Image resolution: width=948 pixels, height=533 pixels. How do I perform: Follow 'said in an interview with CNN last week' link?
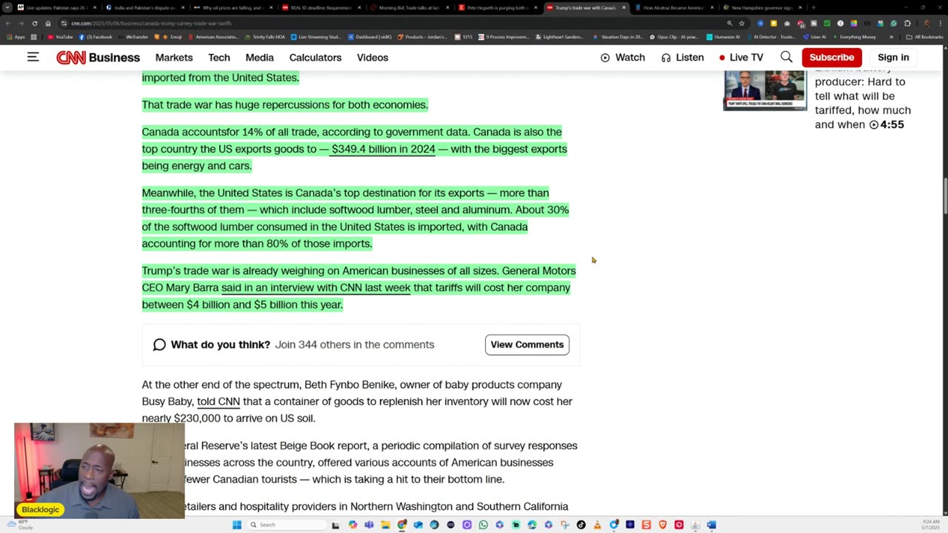[x=316, y=287]
